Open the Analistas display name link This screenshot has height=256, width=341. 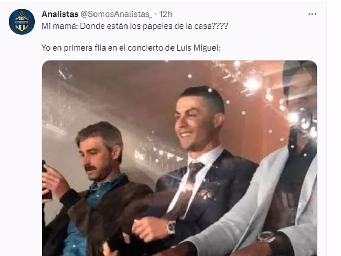60,14
